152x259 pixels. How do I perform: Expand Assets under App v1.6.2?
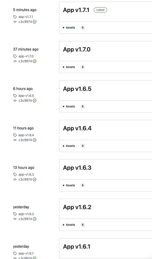[x=69, y=225]
